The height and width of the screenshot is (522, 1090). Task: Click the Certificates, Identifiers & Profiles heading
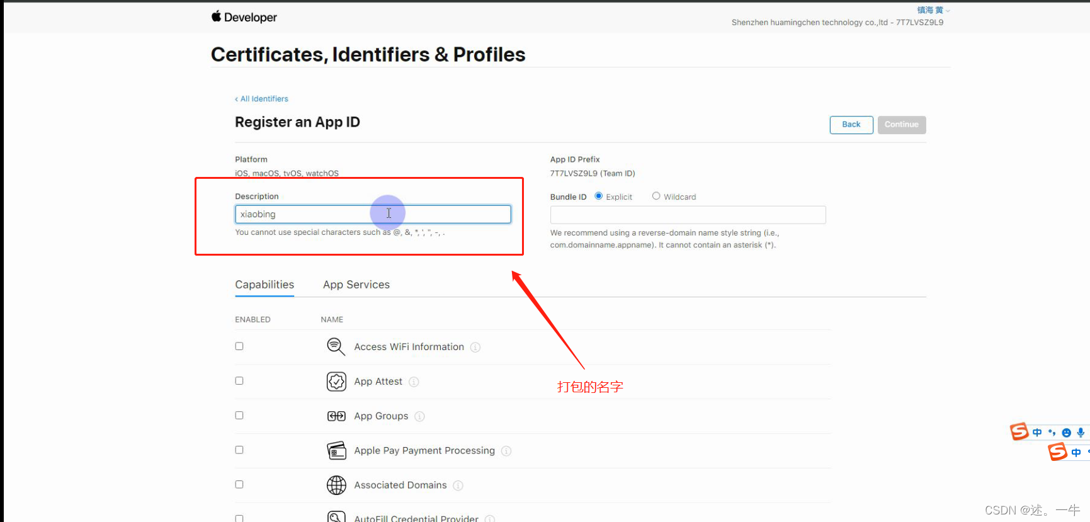[x=368, y=55]
